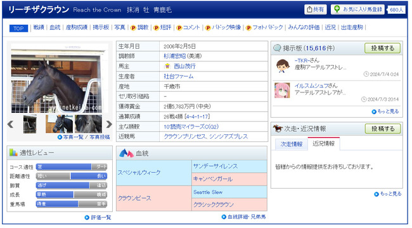Select the TOP tab
The image size is (412, 228).
18,28
